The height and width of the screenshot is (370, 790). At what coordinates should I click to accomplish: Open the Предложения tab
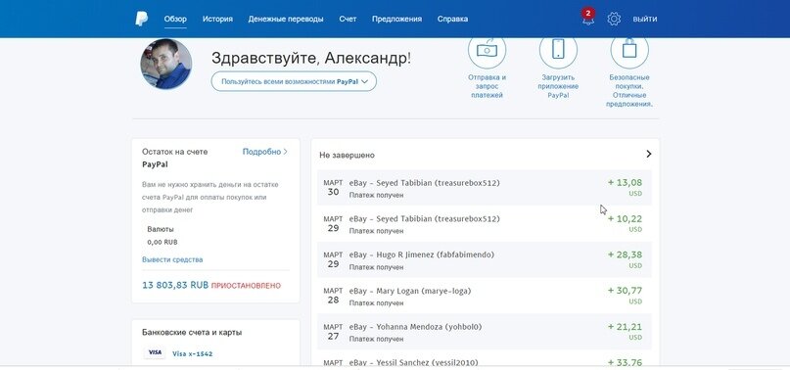pyautogui.click(x=397, y=20)
